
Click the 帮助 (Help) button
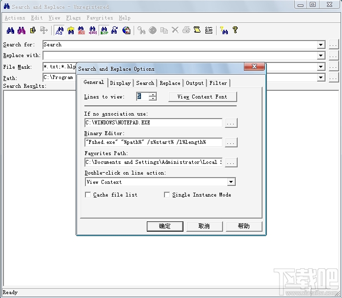point(244,226)
